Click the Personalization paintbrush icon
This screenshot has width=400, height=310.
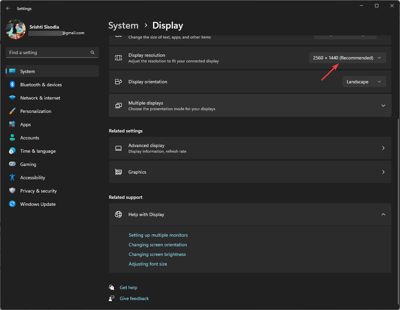tap(12, 111)
